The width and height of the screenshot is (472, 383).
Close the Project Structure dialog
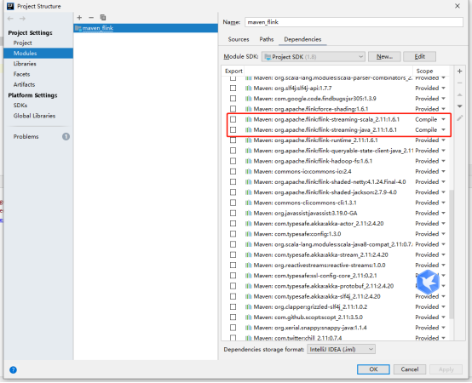(458, 6)
